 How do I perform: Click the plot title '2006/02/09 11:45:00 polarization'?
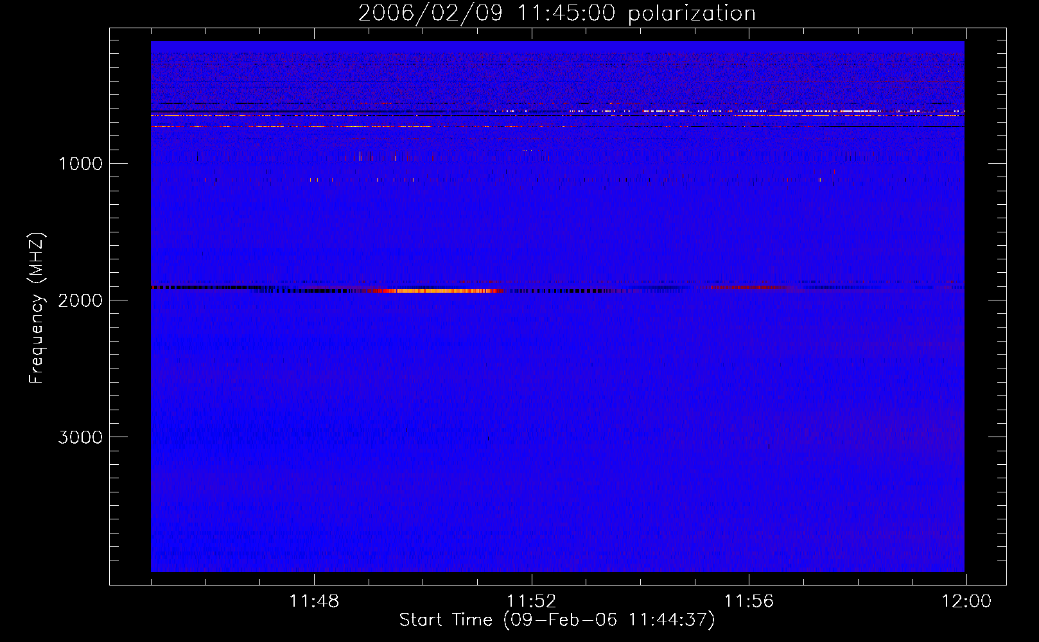tap(557, 13)
